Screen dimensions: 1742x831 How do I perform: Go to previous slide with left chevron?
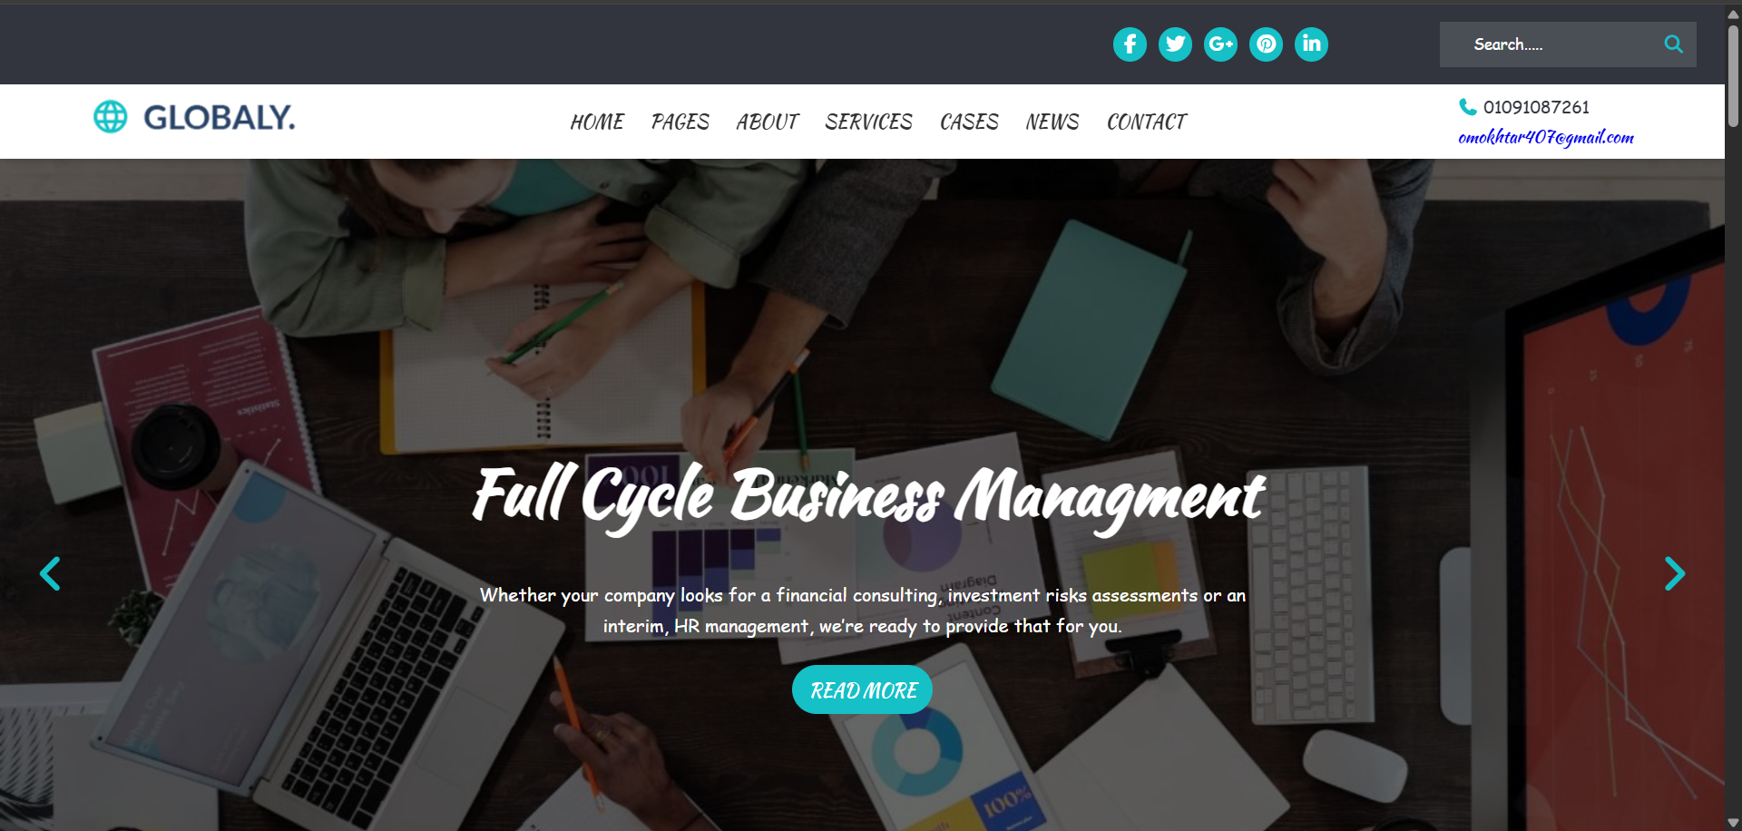point(50,573)
